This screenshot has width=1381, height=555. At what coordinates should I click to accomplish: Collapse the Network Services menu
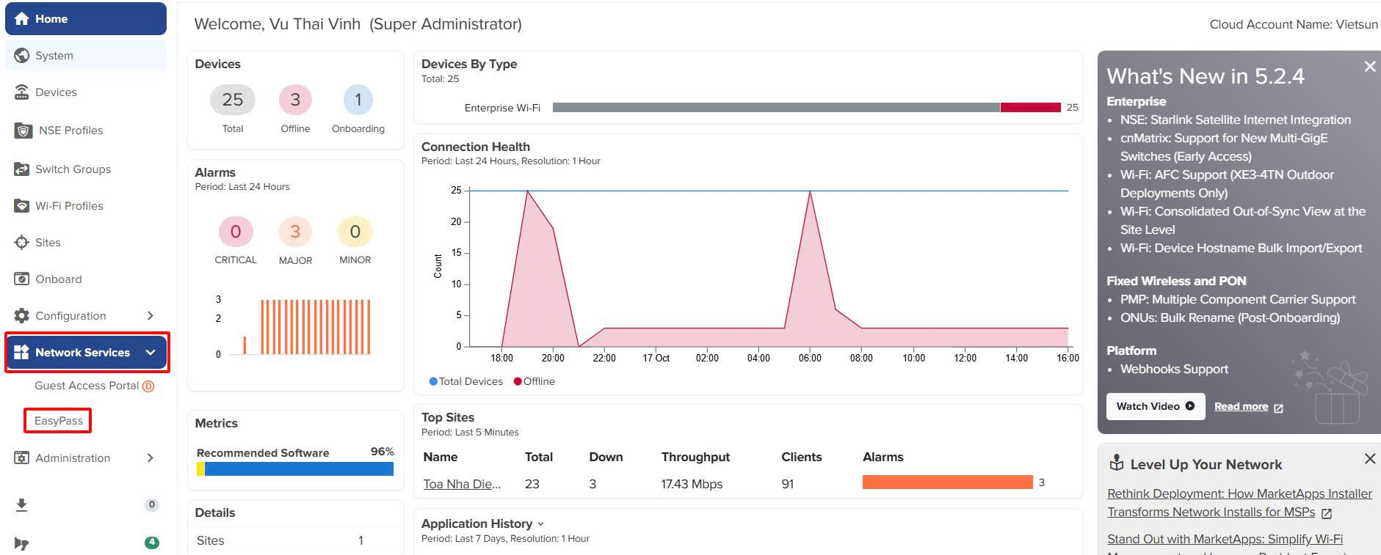tap(151, 353)
